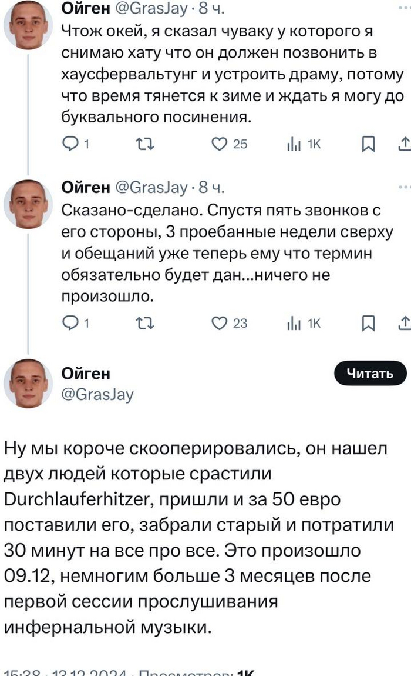Click Ойген name in the first tweet

86,9
